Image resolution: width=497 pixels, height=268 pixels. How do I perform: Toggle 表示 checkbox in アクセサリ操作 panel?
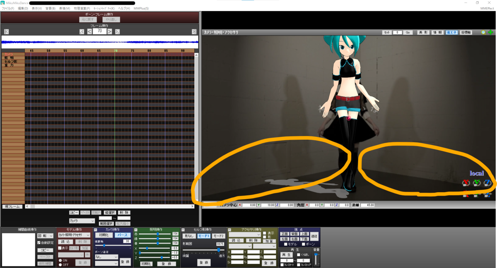coord(265,233)
